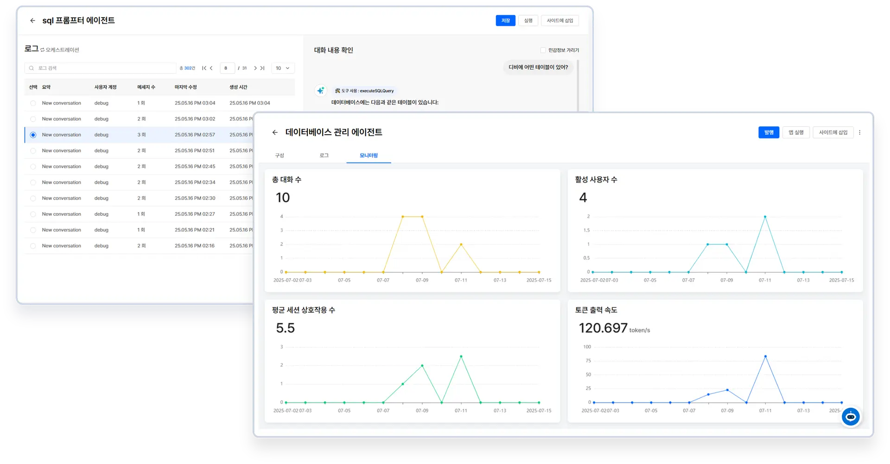This screenshot has height=464, width=890.
Task: Select the conversation from PM 02:27
Action: pyautogui.click(x=33, y=214)
